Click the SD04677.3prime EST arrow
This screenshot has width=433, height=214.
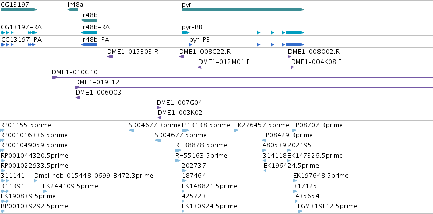tap(132, 130)
